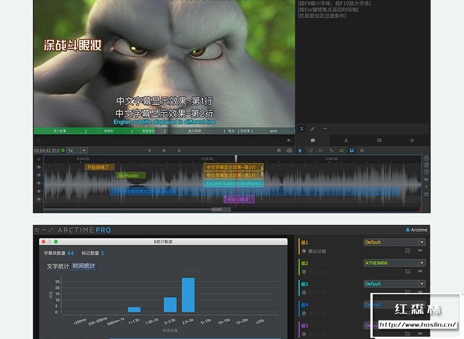Viewport: 464px width, 339px height.
Task: Jump to previous with skip-back button
Action: click(150, 150)
